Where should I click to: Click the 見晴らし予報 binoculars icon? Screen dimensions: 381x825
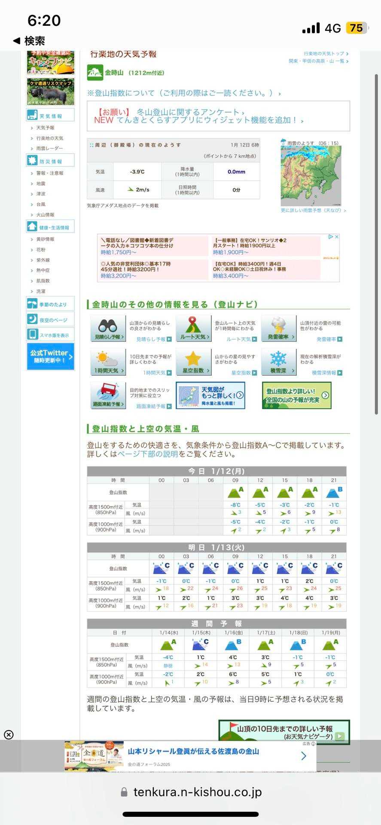108,328
